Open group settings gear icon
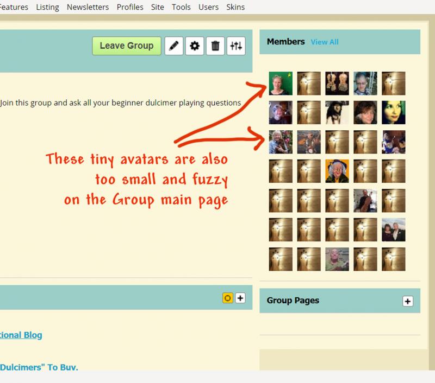The width and height of the screenshot is (435, 383). [x=195, y=46]
